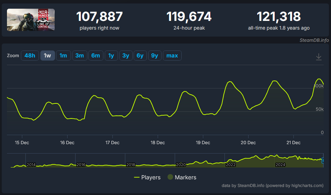The image size is (331, 195).
Task: Zoom chart to 1y
Action: (x=111, y=56)
